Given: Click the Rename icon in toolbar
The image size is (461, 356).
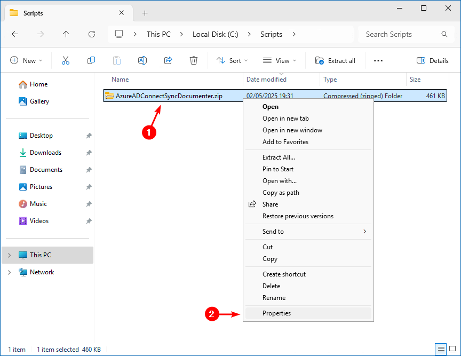Looking at the screenshot, I should click(x=142, y=60).
